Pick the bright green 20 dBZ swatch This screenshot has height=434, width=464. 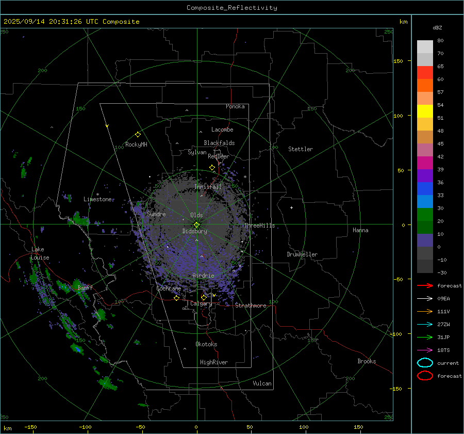coord(425,215)
